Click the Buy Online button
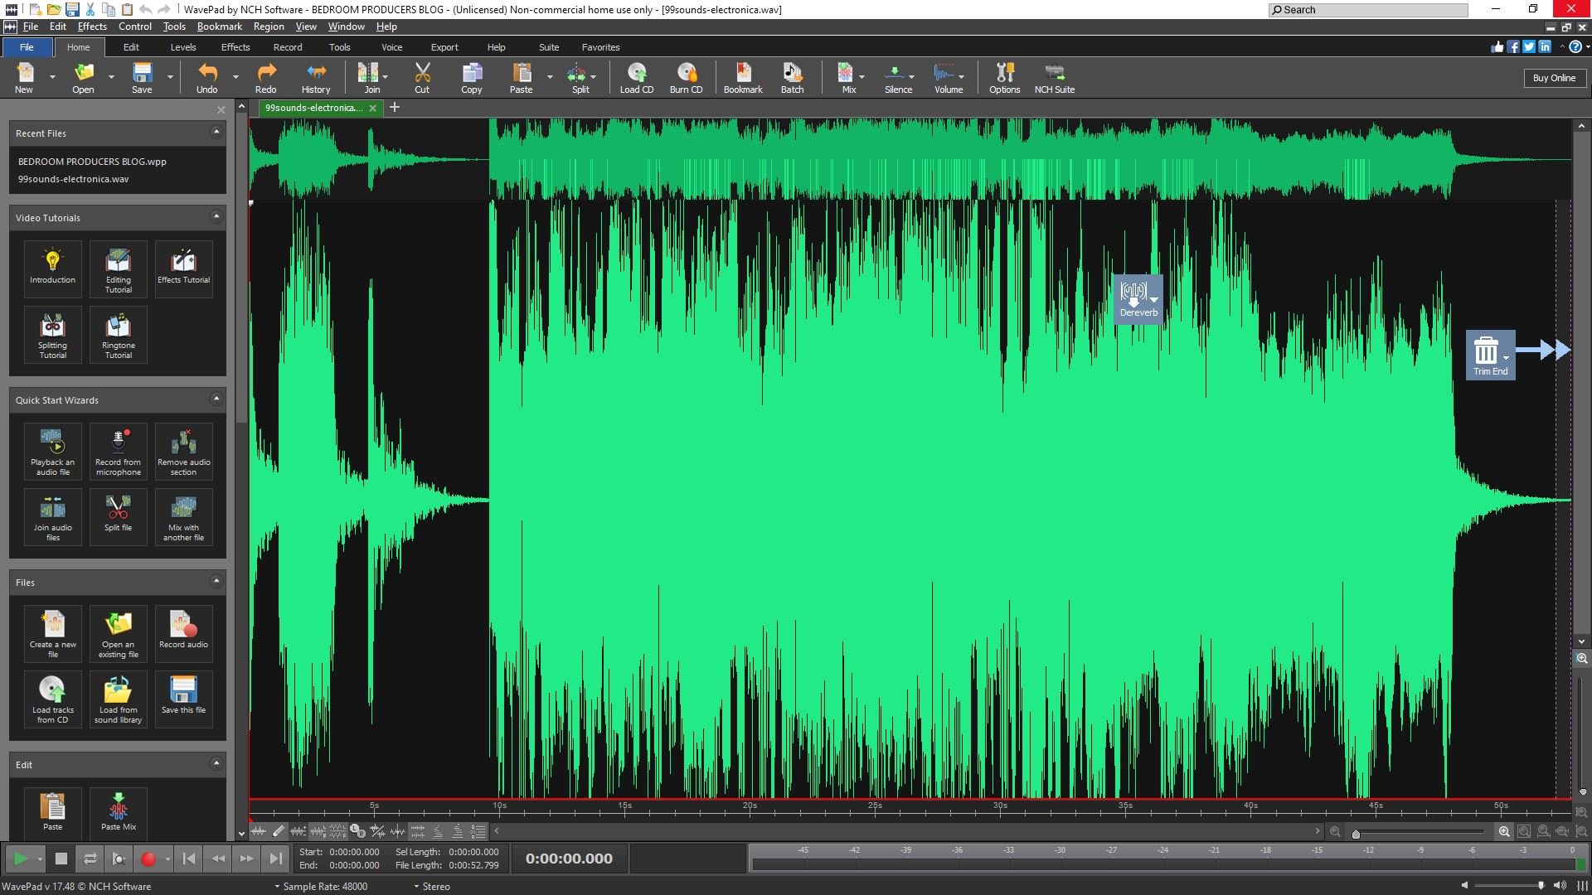Image resolution: width=1592 pixels, height=895 pixels. [x=1554, y=78]
